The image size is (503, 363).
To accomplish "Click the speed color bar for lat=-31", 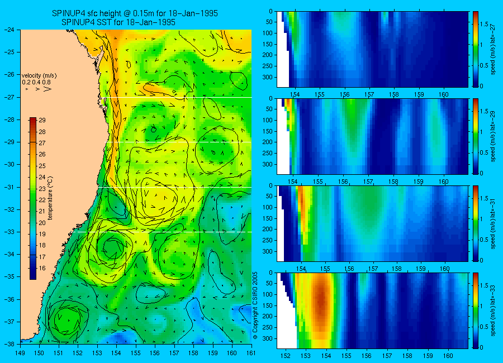I will (x=476, y=223).
